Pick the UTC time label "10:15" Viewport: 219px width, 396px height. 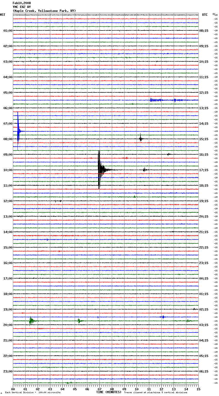click(x=204, y=62)
